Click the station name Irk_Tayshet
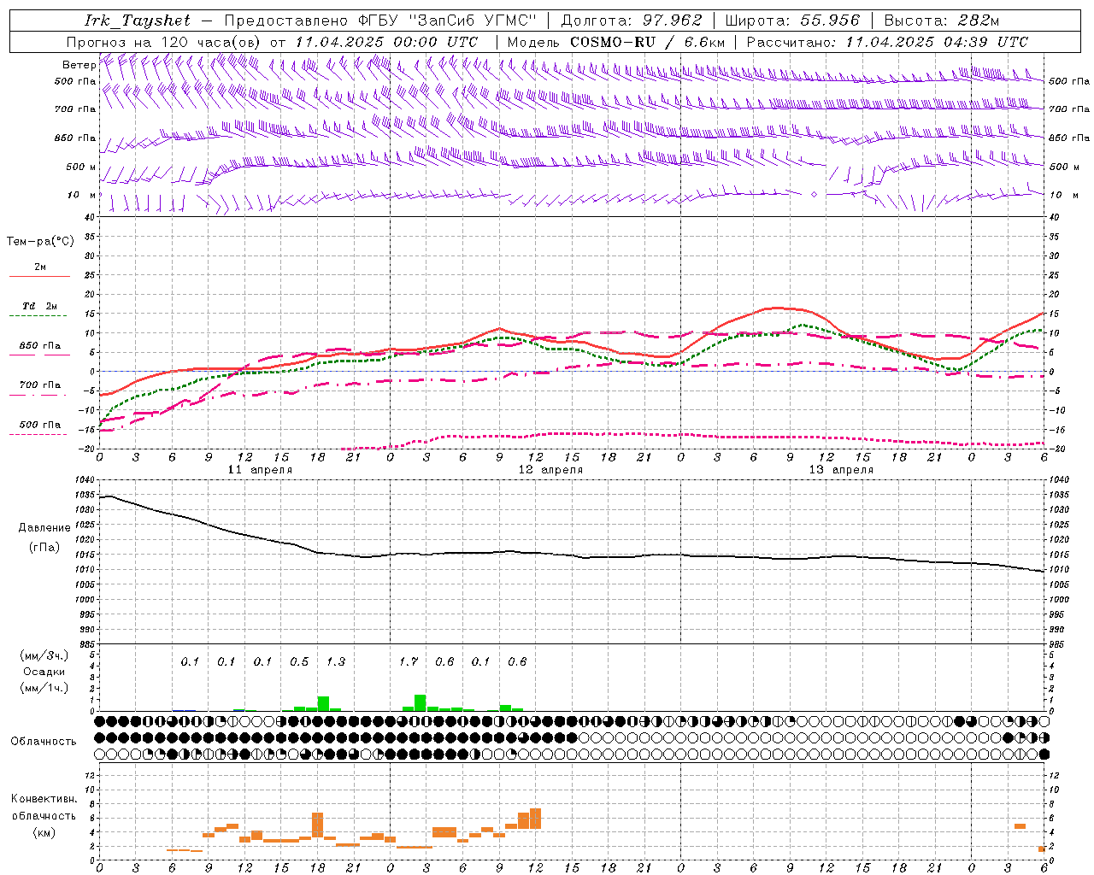Viewport: 1094px width, 875px height. 138,21
